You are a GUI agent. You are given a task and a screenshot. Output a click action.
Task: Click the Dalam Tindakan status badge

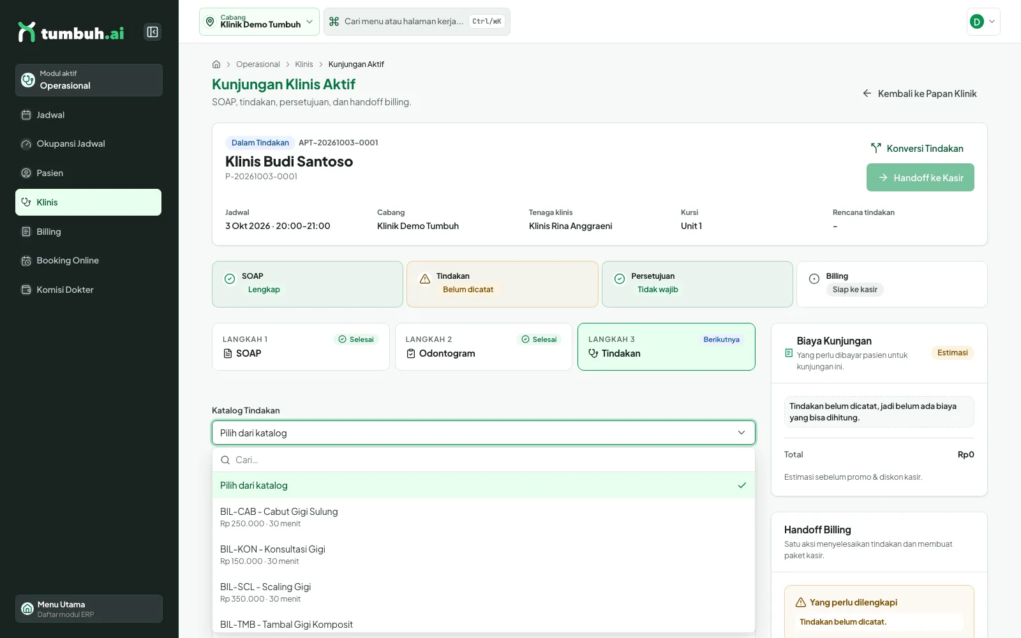[260, 143]
